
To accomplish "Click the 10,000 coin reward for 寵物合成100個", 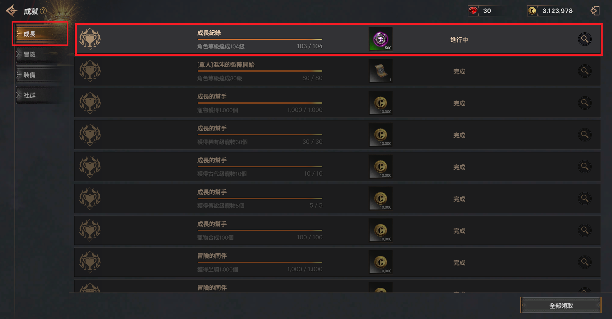I will click(381, 230).
